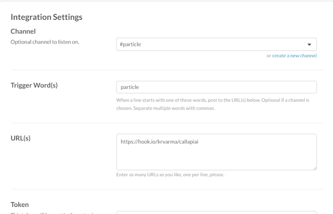333x214 pixels.
Task: Click the Trigger Word(s) input containing particle
Action: pyautogui.click(x=216, y=87)
